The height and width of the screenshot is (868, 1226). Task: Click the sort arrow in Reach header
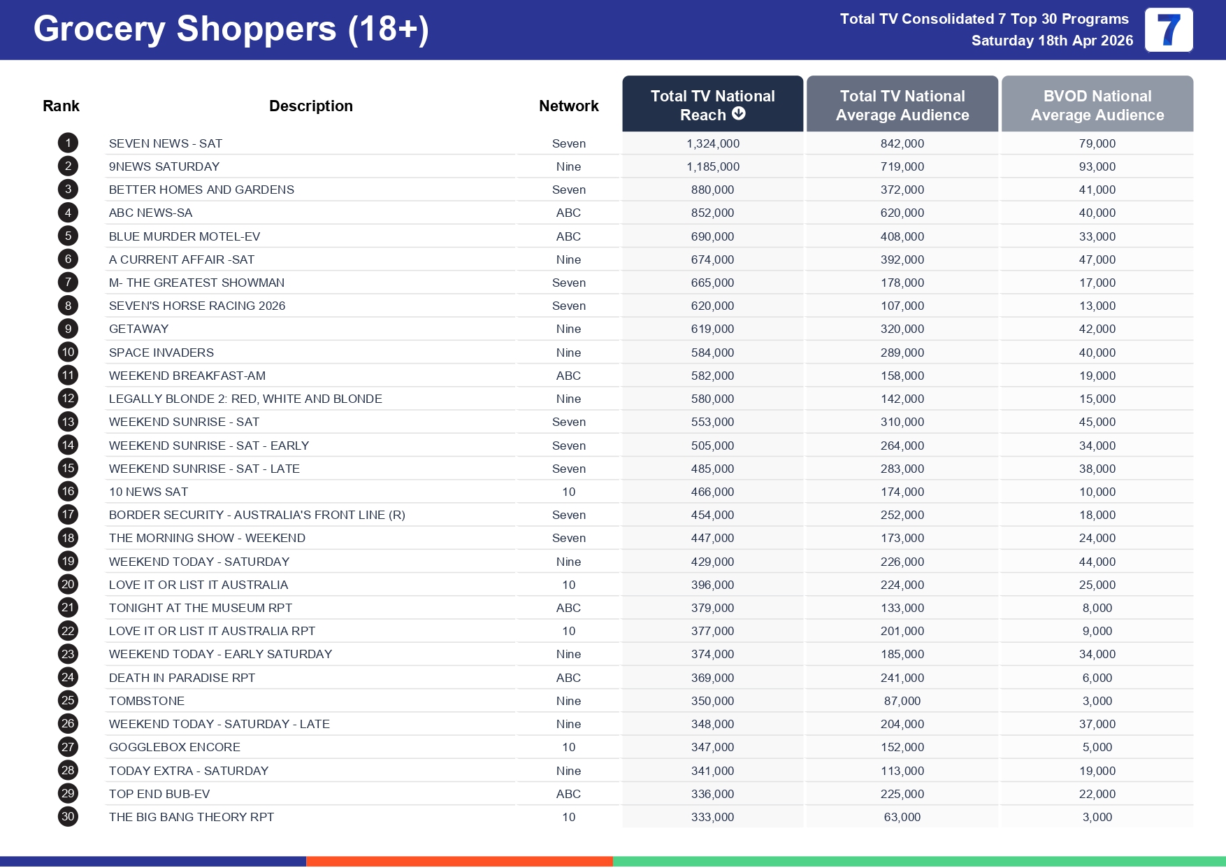738,114
